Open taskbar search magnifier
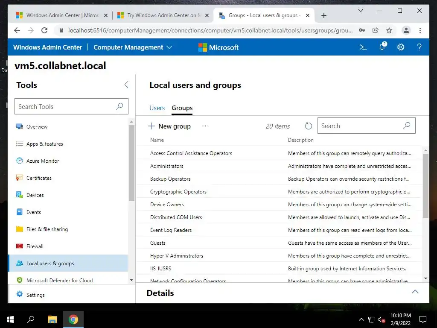The width and height of the screenshot is (437, 328). click(x=31, y=319)
